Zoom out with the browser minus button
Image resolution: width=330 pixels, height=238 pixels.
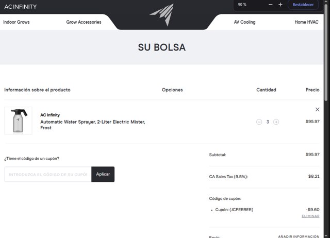tap(271, 5)
